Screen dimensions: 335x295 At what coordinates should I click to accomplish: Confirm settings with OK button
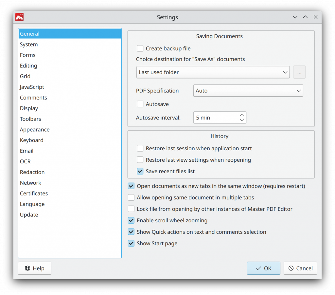coord(263,268)
